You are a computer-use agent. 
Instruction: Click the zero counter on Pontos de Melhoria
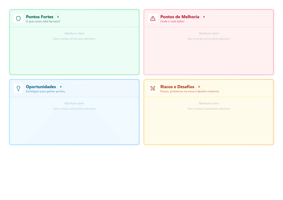click(204, 16)
